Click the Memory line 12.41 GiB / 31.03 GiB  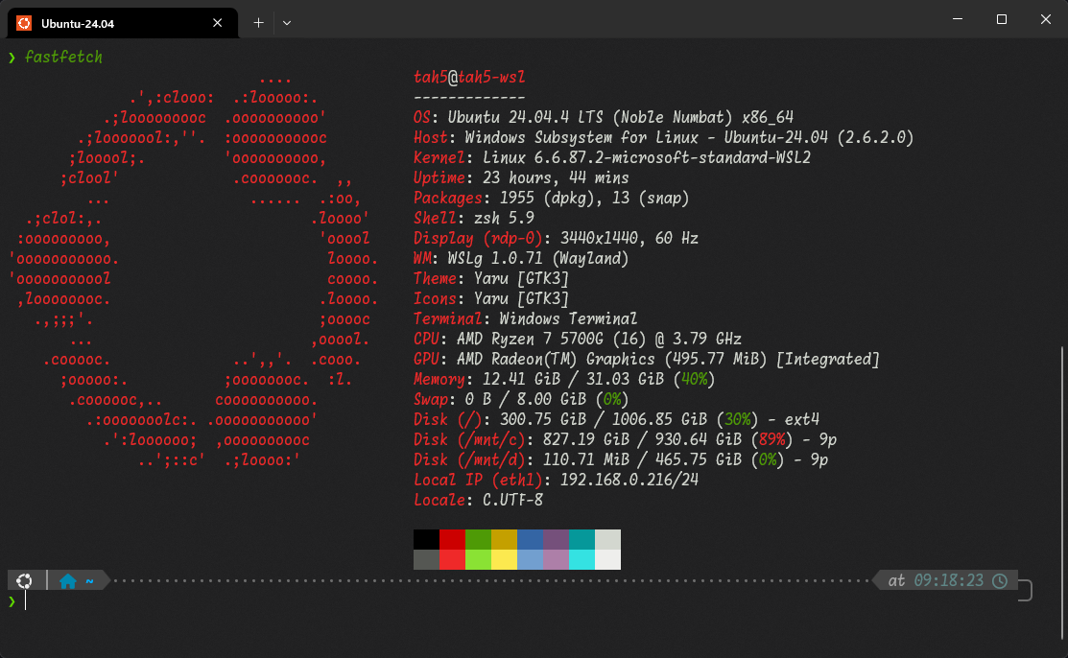click(x=564, y=380)
